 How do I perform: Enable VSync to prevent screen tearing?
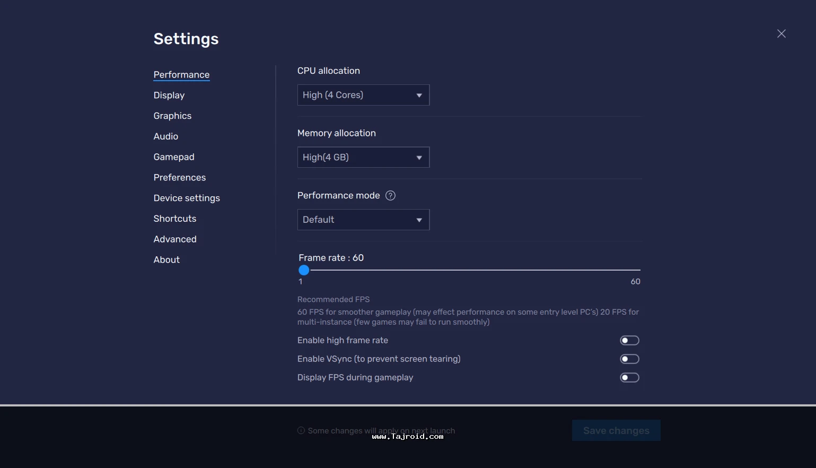click(x=629, y=359)
